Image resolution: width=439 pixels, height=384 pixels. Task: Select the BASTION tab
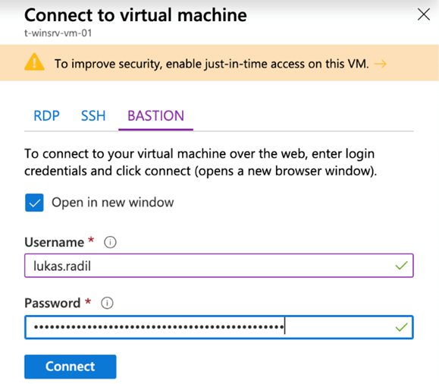[x=155, y=116]
